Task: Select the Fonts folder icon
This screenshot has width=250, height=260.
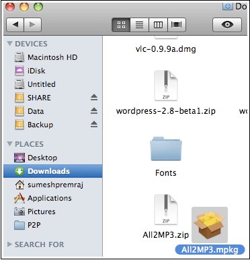Action: coord(166,149)
